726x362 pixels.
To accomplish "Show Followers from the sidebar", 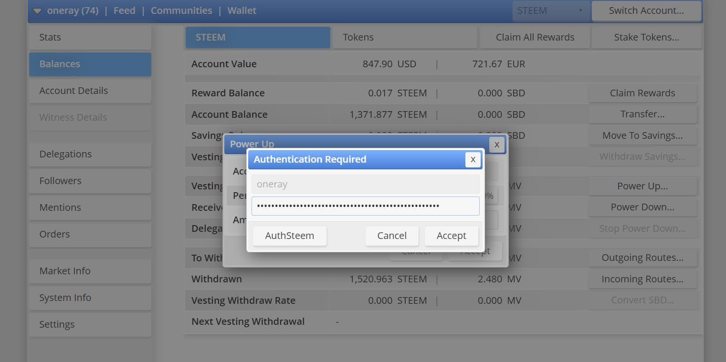I will click(90, 181).
